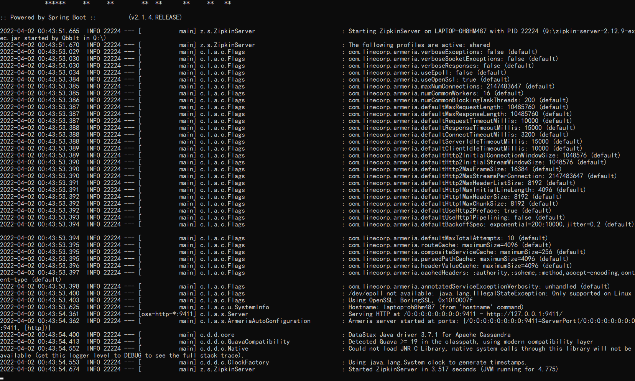Viewport: 635px width, 381px height.
Task: Click the '/dev/epoll not available' log message
Action: [490, 293]
